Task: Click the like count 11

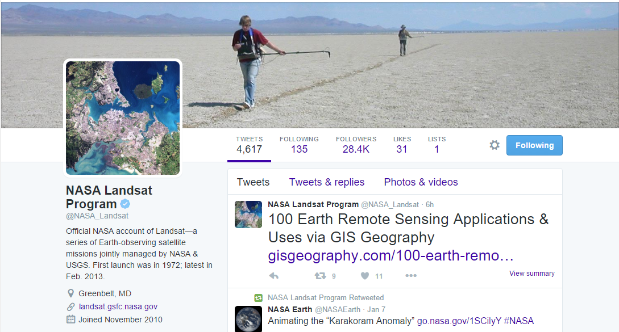Action: (x=379, y=276)
